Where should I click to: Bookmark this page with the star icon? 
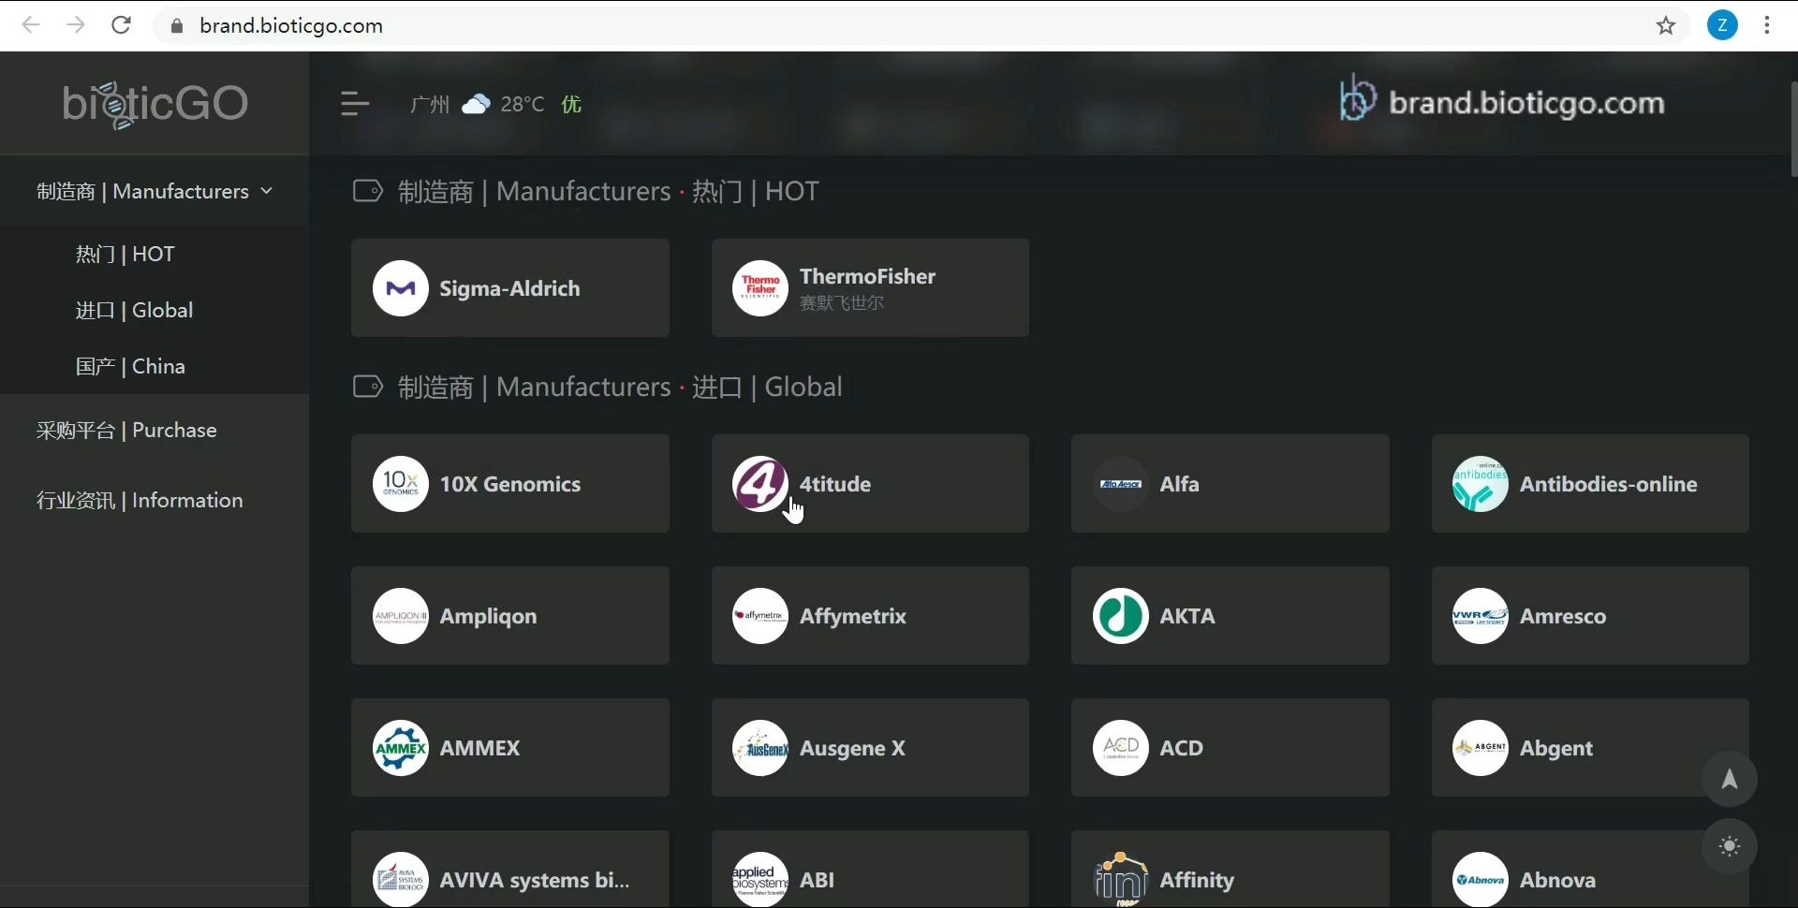[1666, 25]
